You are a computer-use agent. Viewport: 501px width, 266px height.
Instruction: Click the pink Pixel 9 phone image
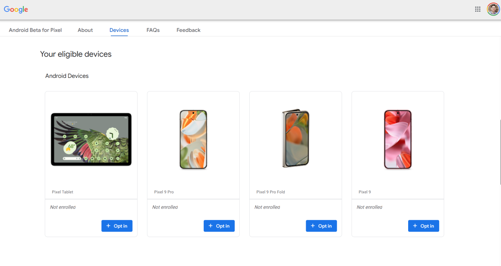[x=398, y=139]
